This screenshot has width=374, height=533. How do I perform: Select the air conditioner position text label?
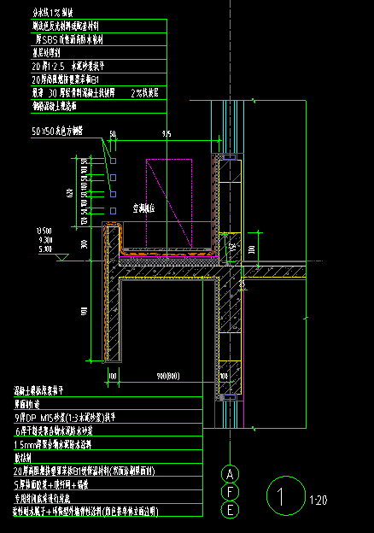tap(144, 208)
